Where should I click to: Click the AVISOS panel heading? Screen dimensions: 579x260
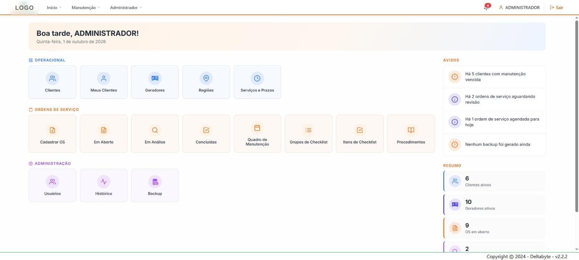[x=451, y=60]
